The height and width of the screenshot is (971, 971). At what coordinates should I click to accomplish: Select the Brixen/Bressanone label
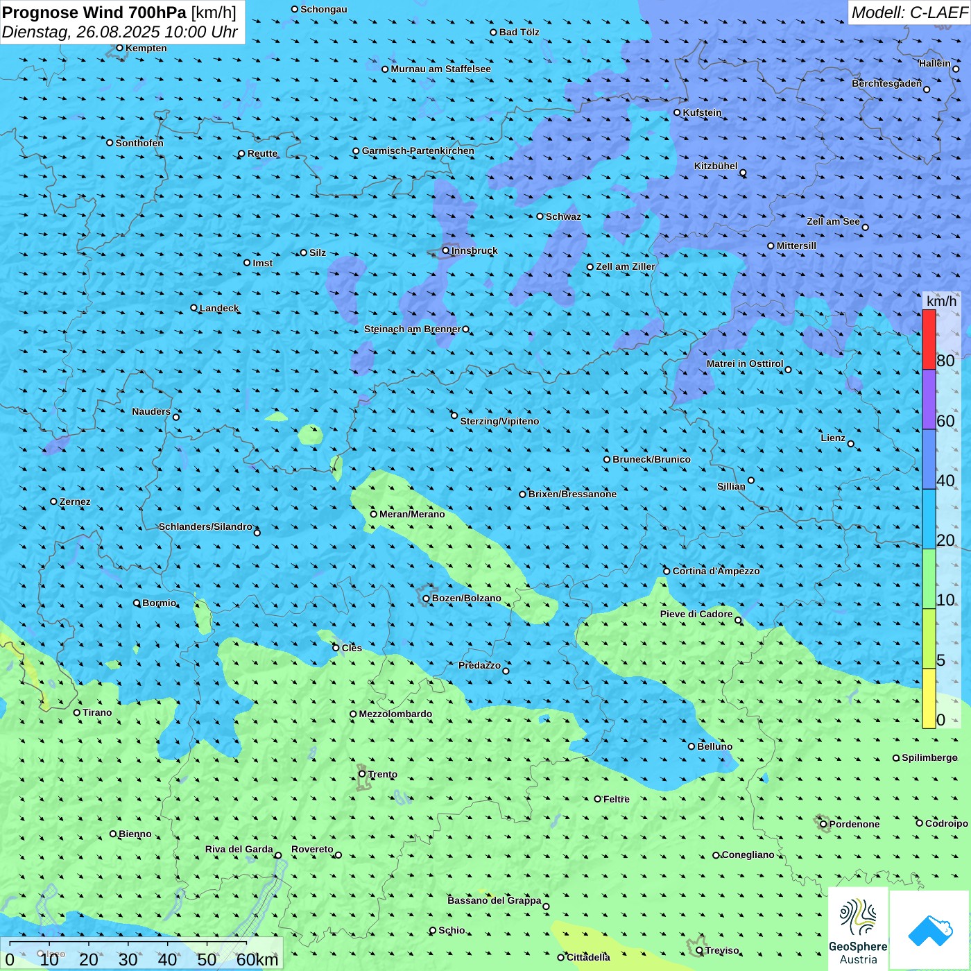[572, 494]
